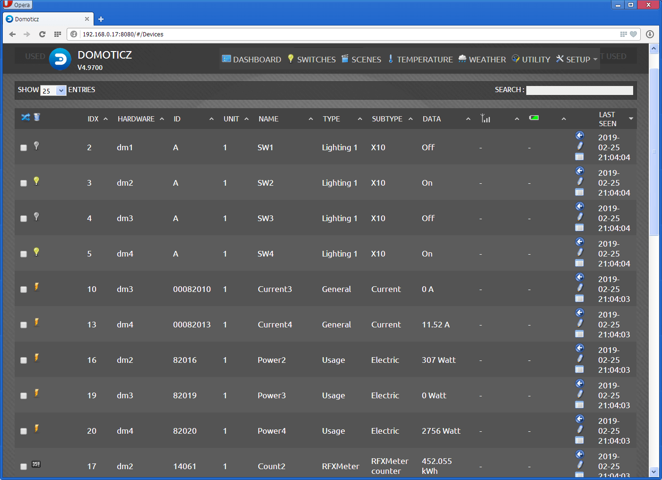Tick the checkbox for Power3 row
The height and width of the screenshot is (480, 662).
(x=24, y=396)
